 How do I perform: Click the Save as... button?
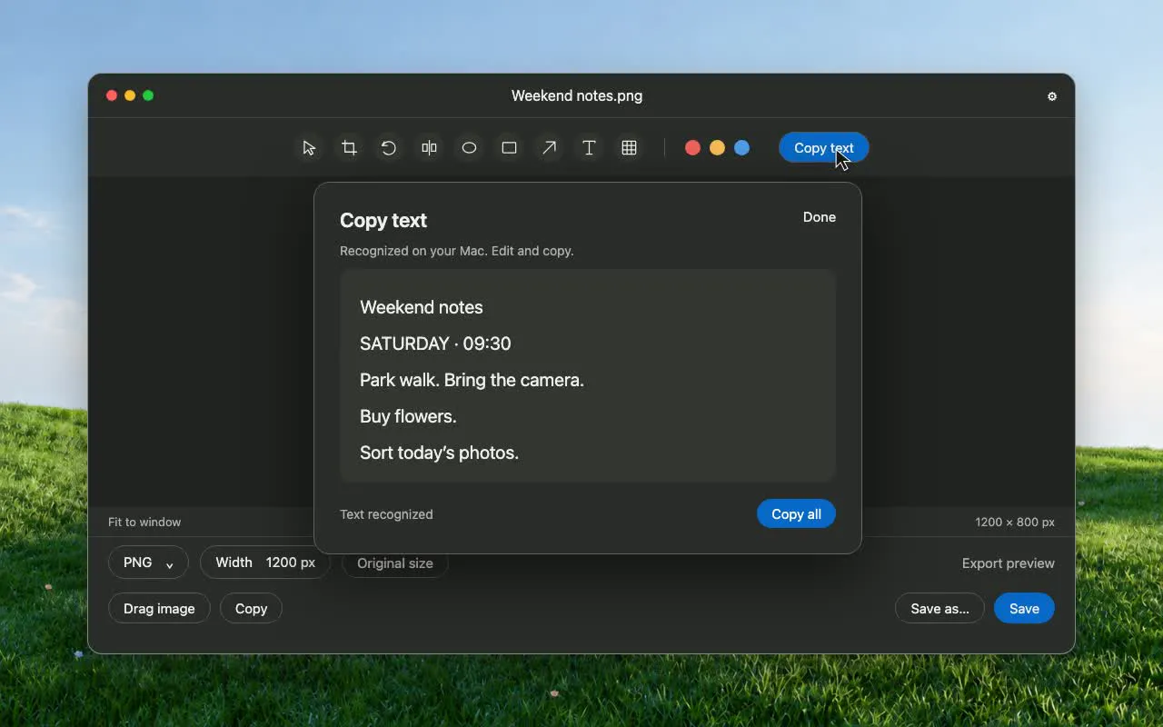click(939, 609)
